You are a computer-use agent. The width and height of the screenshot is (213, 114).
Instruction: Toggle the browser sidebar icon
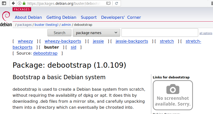coord(4,3)
